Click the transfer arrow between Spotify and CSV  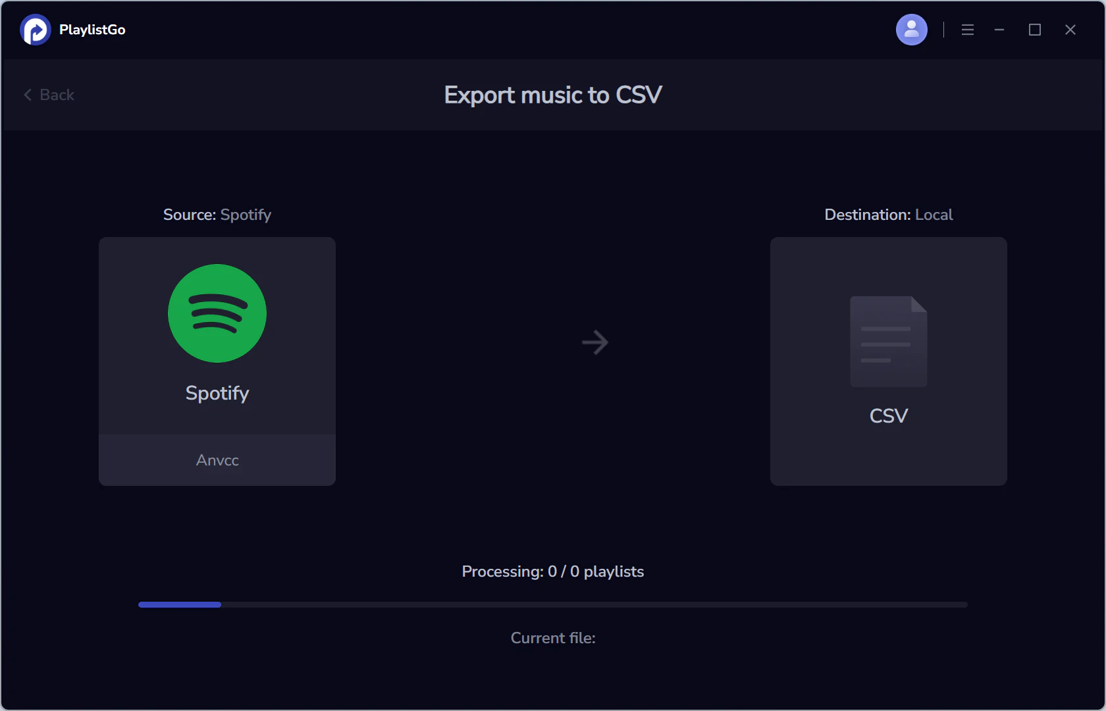click(x=594, y=342)
